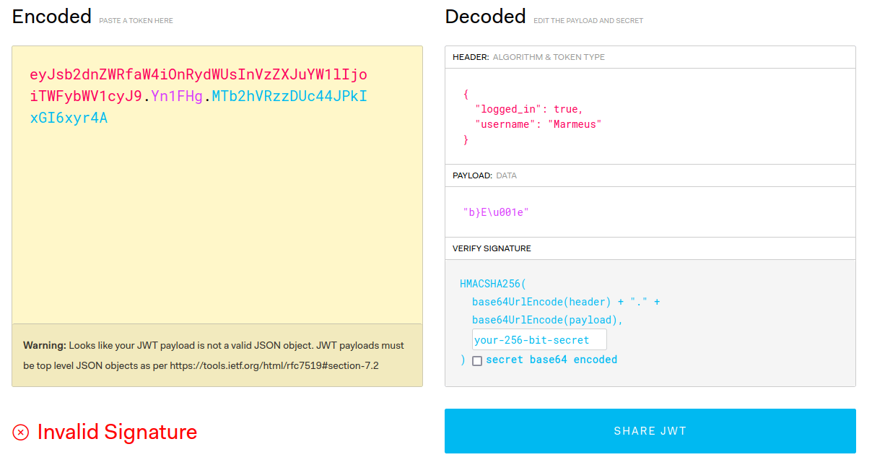872x465 pixels.
Task: Click the red "eyJsb2dnZWRfaW4i" token line
Action: [199, 74]
